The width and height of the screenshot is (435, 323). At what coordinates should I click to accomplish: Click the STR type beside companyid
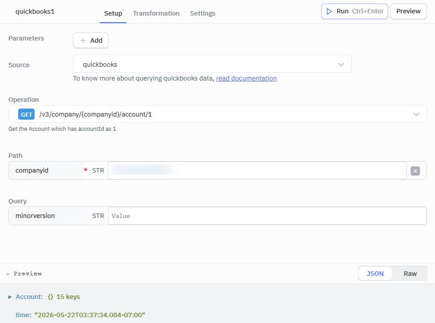(x=98, y=171)
